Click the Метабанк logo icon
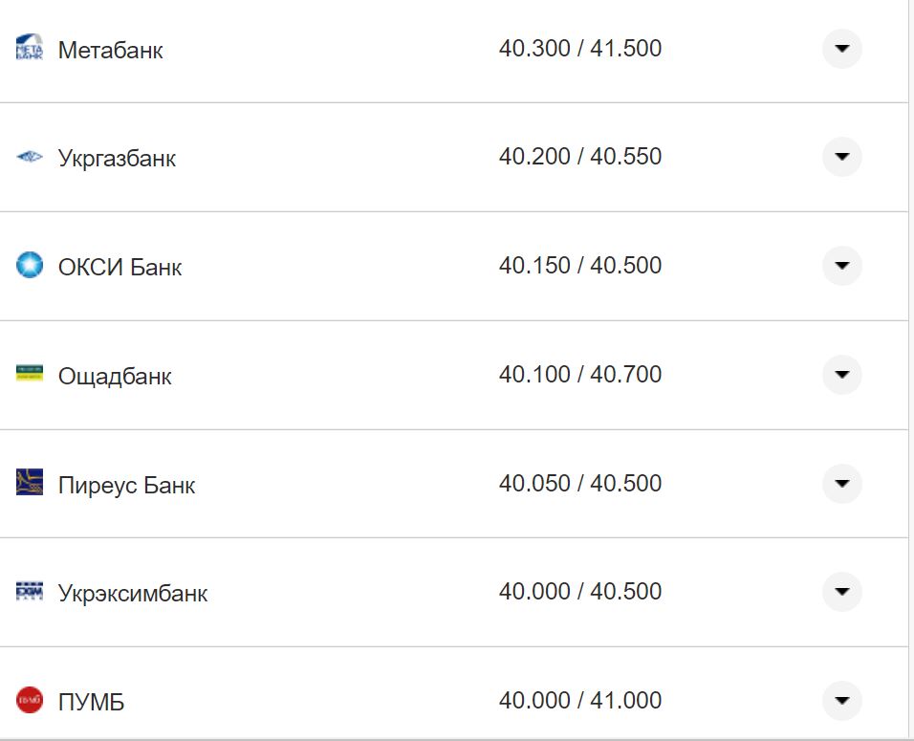This screenshot has width=914, height=741. tap(30, 48)
